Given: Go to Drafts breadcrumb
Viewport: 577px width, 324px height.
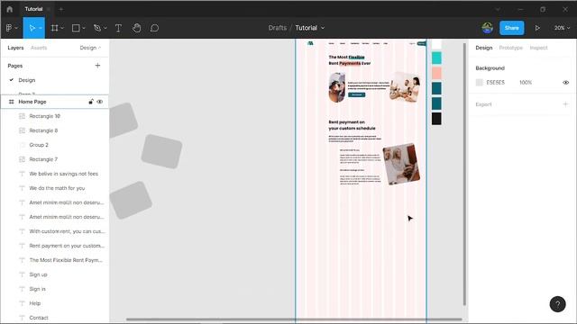Looking at the screenshot, I should point(278,28).
